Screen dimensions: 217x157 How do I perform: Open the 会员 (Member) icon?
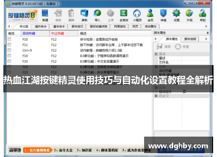point(150,15)
